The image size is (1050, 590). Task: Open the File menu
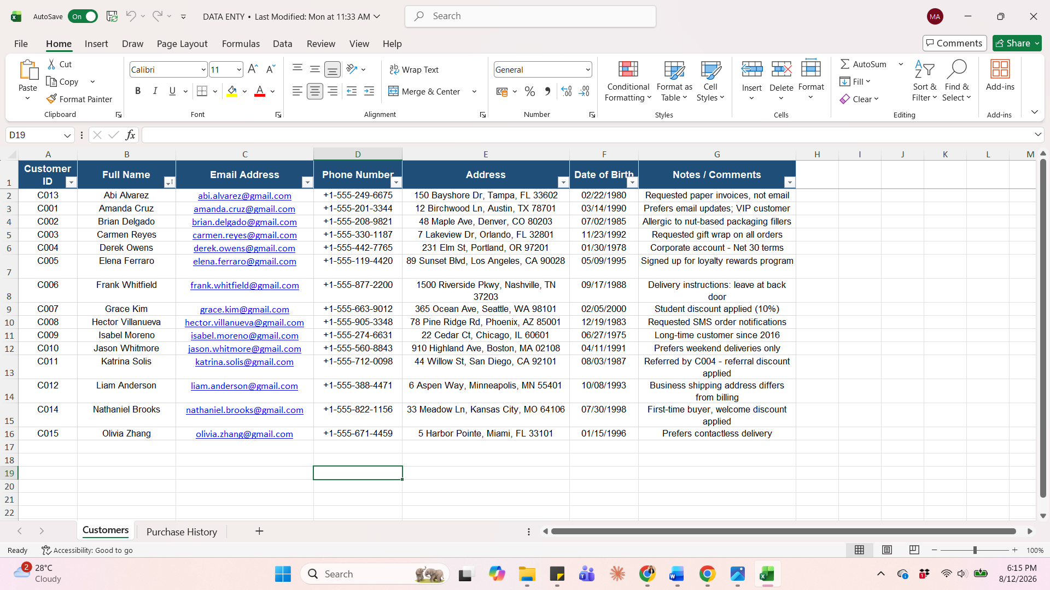[21, 43]
